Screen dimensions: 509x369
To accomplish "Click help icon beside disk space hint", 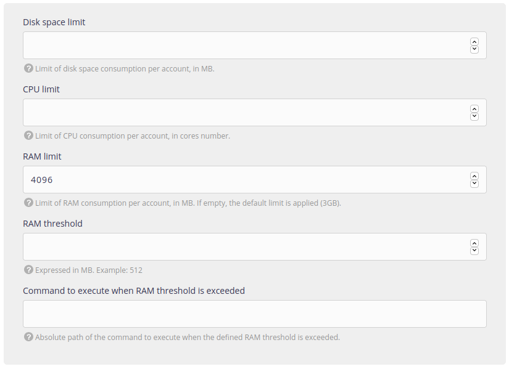I will tap(28, 68).
